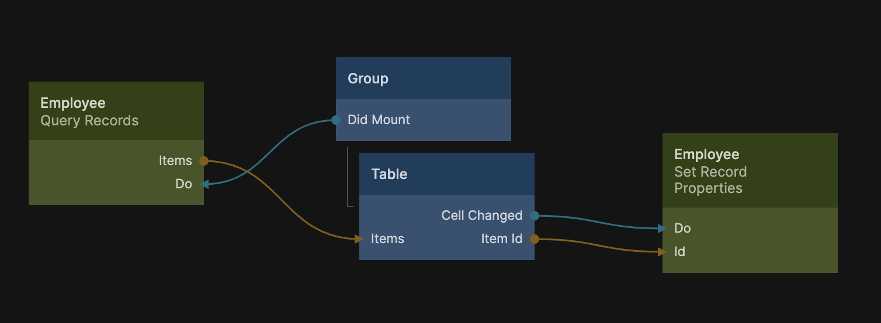
Task: Click the Did Mount port dot on Group
Action: (336, 120)
